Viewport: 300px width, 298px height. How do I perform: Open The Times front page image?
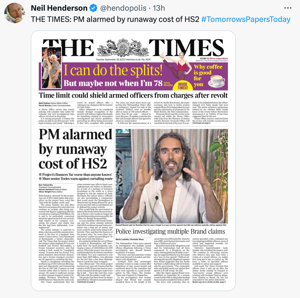click(133, 160)
